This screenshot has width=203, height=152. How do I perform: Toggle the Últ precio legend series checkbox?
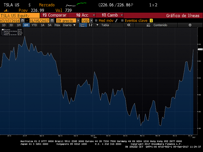[x=3, y=30]
